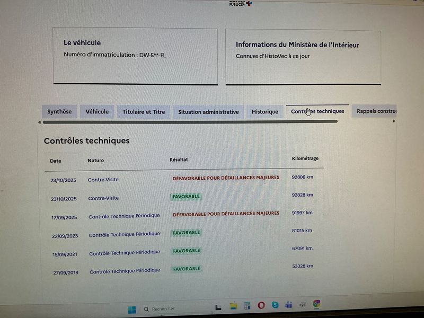Click the 53328 km mileage value
Image resolution: width=424 pixels, height=318 pixels.
point(303,266)
